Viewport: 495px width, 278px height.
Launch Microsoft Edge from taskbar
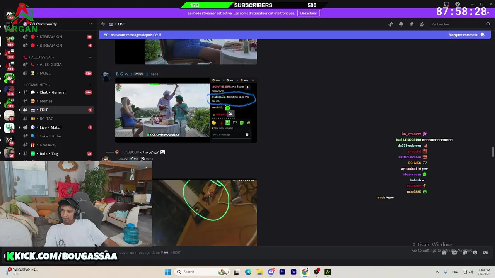[248, 272]
